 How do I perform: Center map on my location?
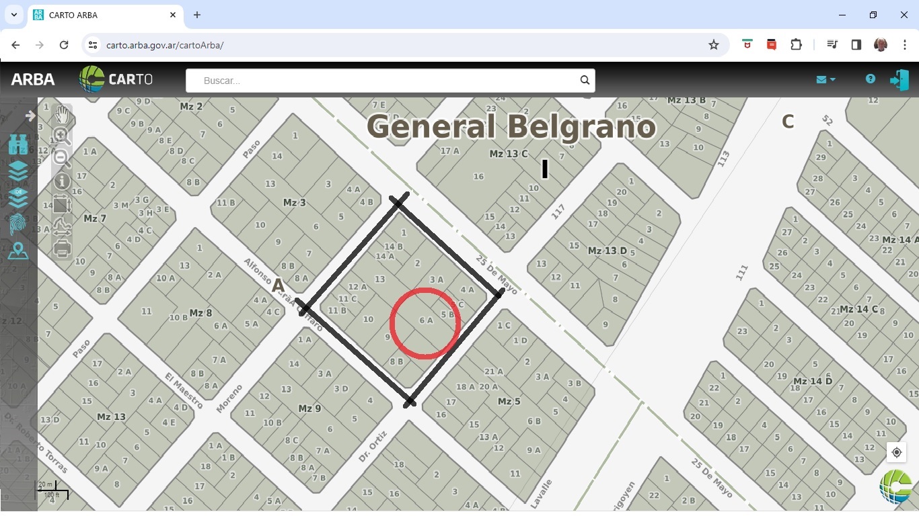click(896, 452)
